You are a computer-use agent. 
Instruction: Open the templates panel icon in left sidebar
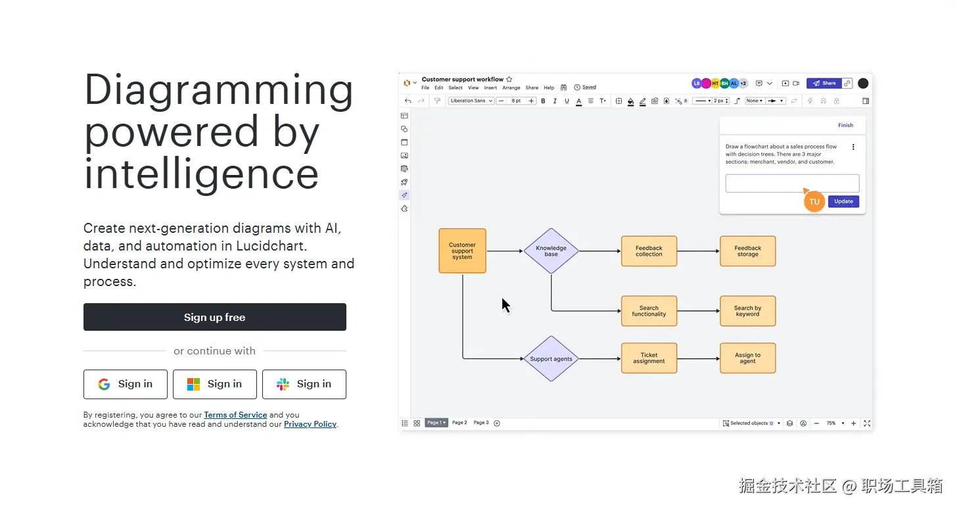[x=404, y=116]
